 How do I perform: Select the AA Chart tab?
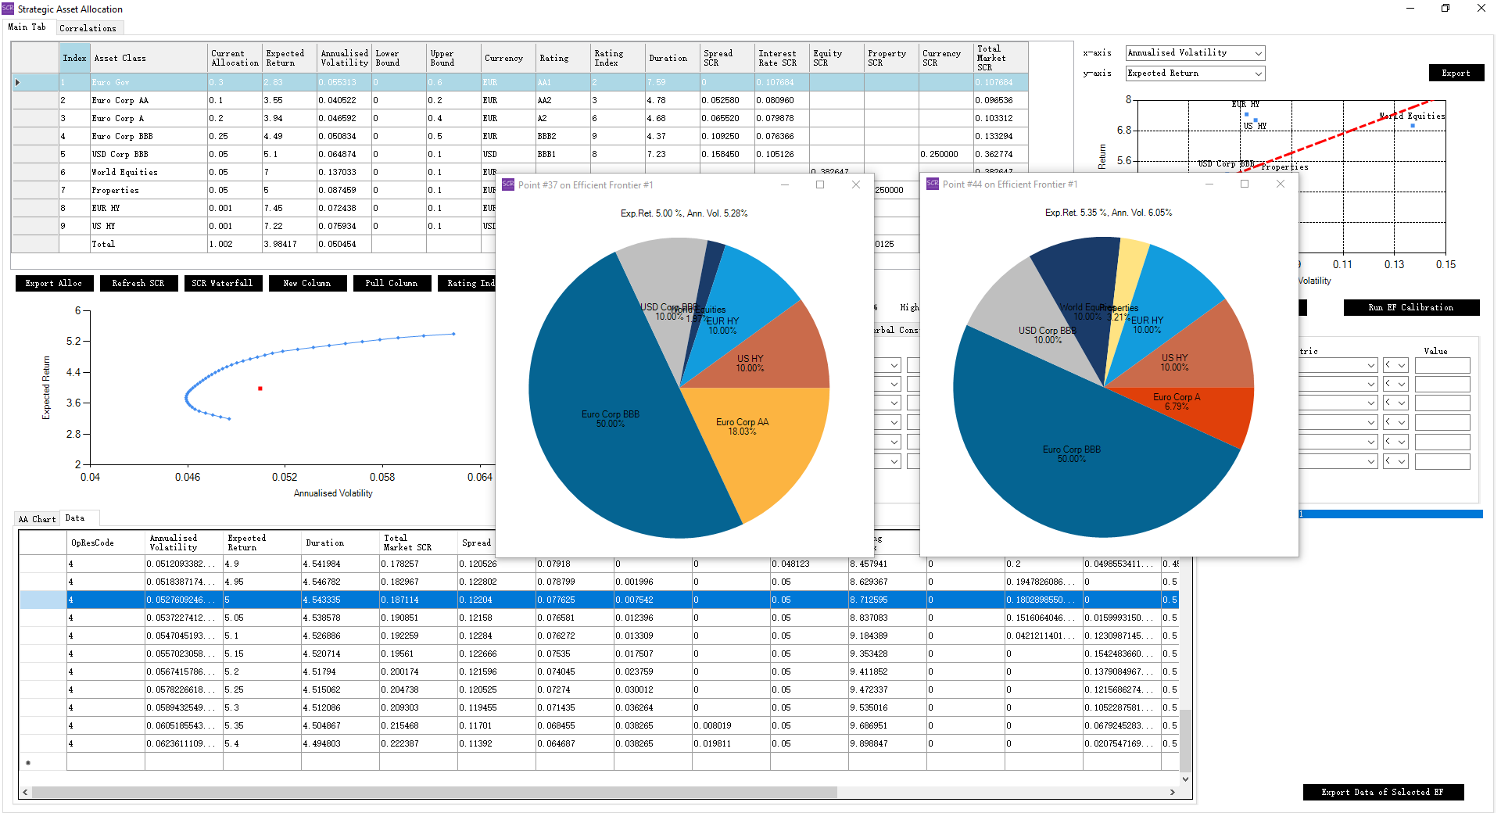[x=37, y=519]
